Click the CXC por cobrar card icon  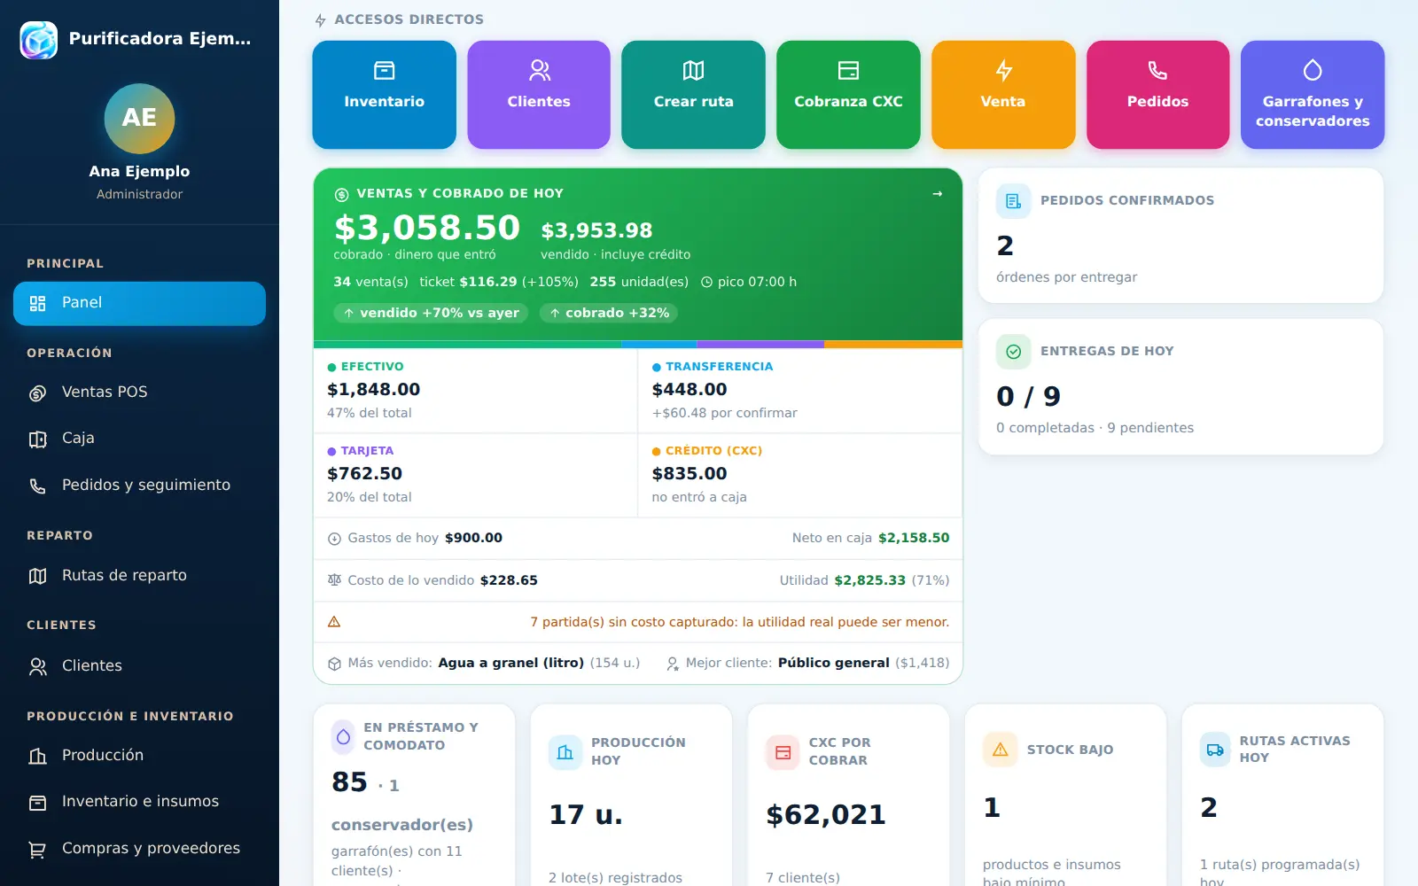[783, 752]
